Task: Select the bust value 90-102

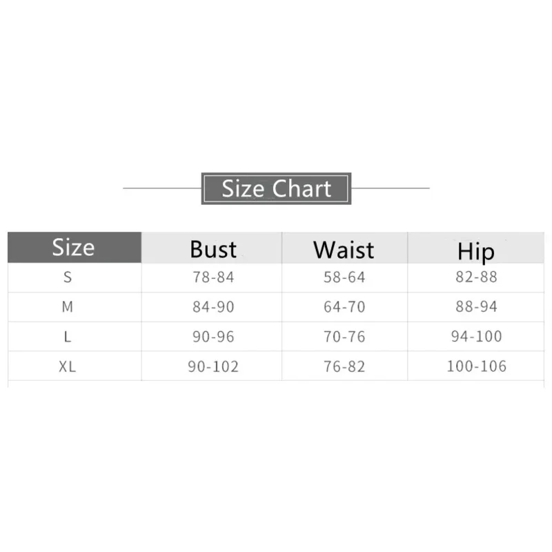Action: 213,366
